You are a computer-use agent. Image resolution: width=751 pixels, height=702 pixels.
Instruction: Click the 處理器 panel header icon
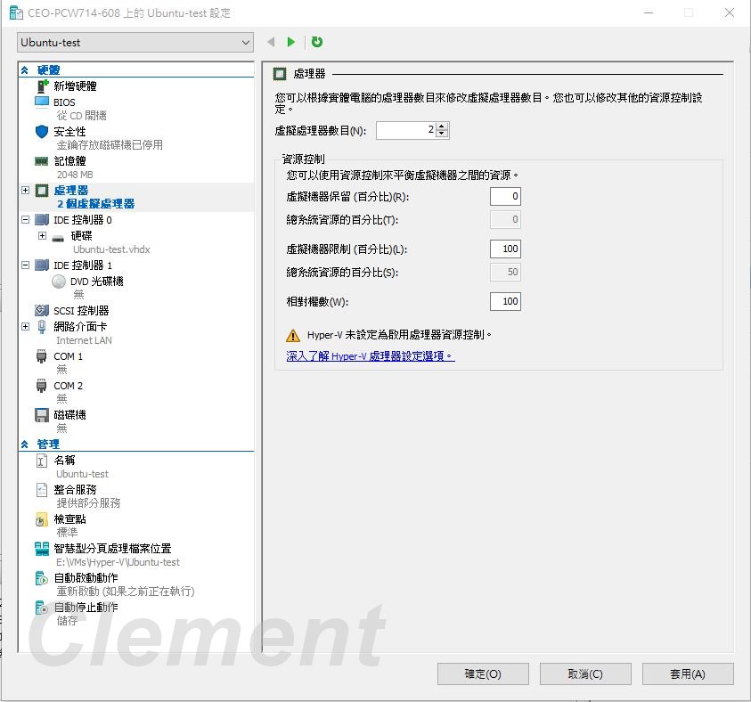(280, 74)
